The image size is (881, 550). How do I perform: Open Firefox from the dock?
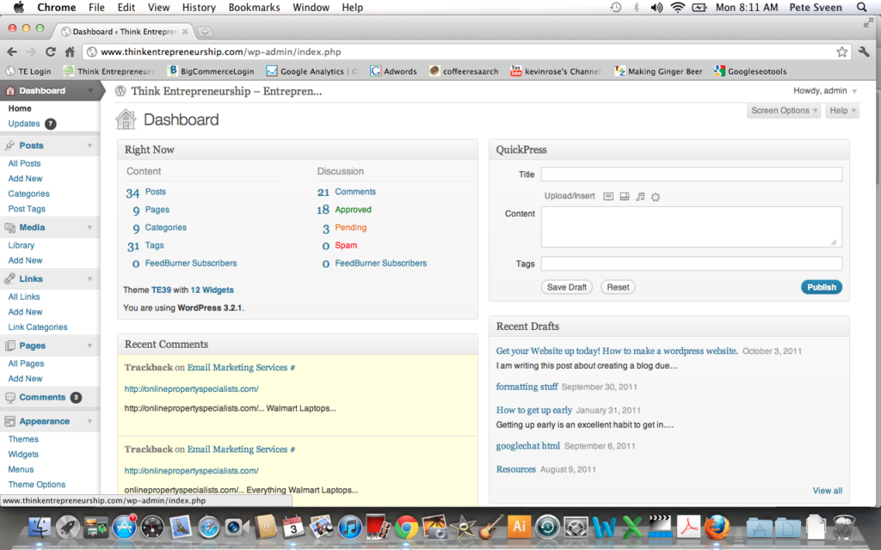716,525
